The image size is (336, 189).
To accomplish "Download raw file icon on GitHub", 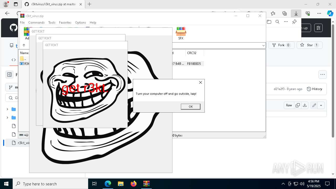I will [x=305, y=105].
